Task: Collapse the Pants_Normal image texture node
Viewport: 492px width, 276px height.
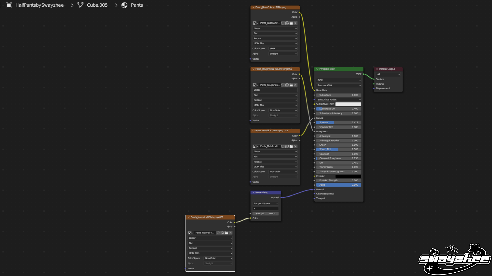Action: [x=189, y=217]
